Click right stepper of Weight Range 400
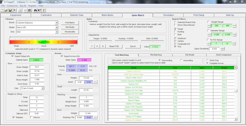The width and height of the screenshot is (246, 126). click(234, 26)
